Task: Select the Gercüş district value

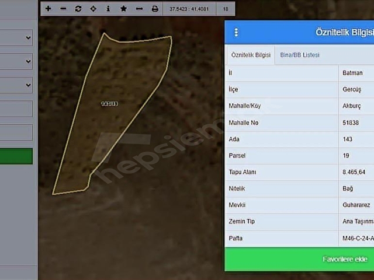Action: [352, 89]
